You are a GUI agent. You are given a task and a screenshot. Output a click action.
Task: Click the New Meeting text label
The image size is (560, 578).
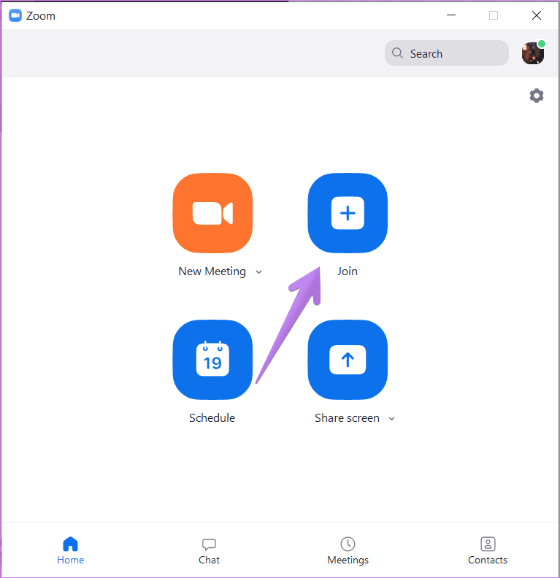[x=212, y=271]
